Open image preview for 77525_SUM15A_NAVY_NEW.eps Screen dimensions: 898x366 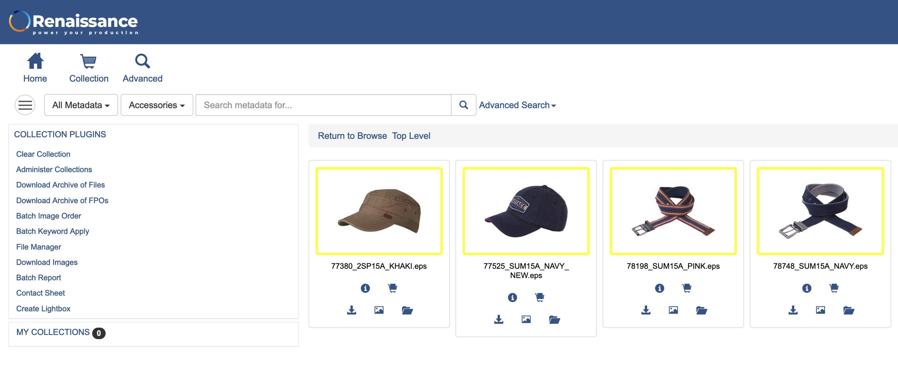click(526, 319)
